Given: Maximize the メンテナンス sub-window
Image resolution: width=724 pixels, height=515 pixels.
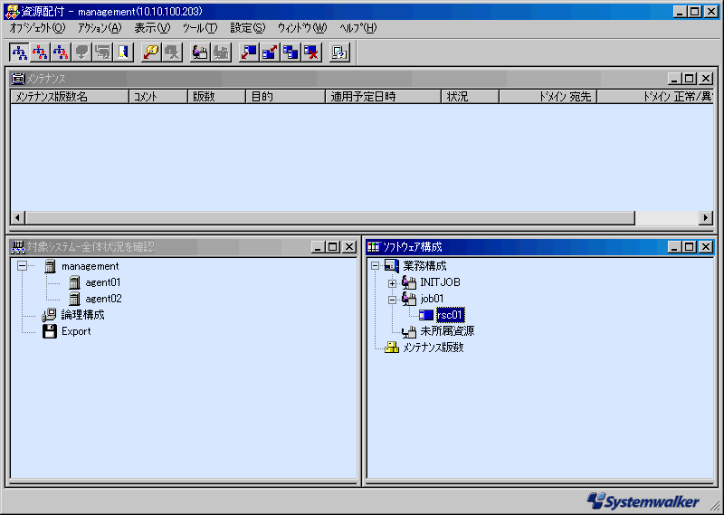Looking at the screenshot, I should pos(690,79).
